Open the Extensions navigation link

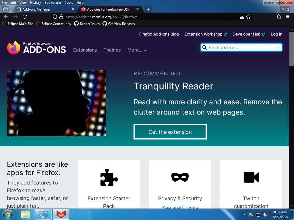pos(85,50)
